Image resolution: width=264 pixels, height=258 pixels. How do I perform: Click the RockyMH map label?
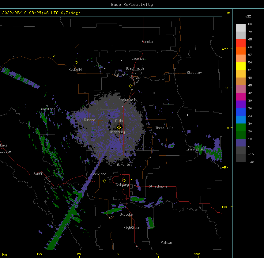click(x=75, y=69)
